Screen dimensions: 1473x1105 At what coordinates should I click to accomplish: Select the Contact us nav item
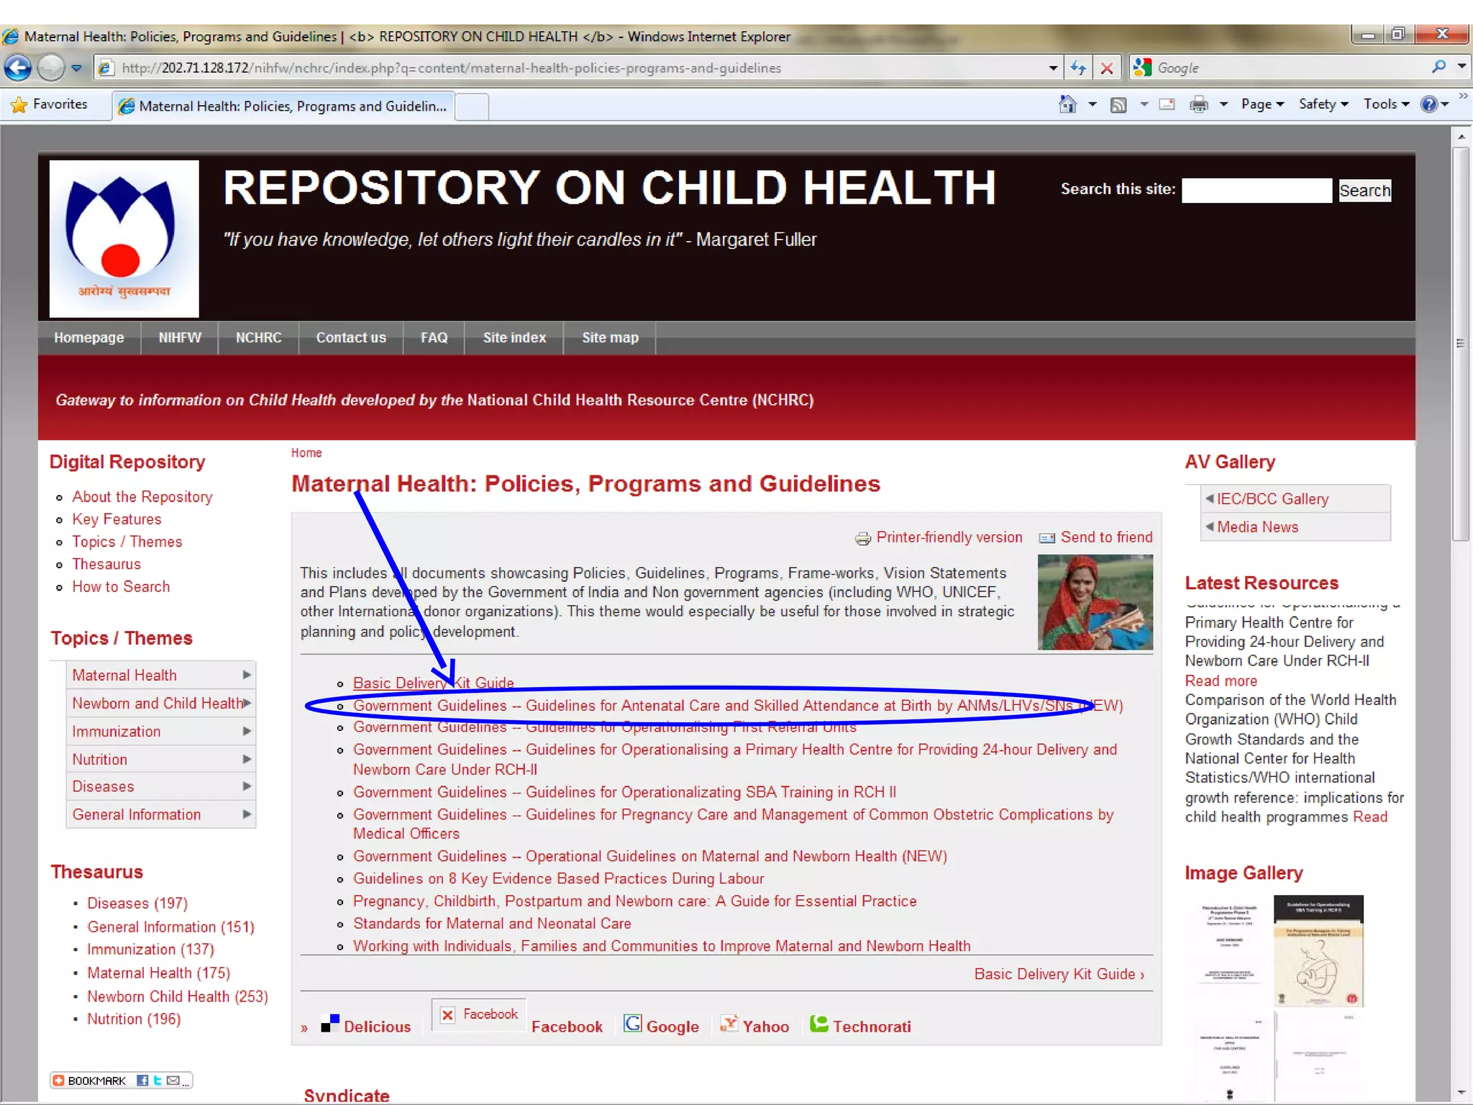click(x=351, y=337)
